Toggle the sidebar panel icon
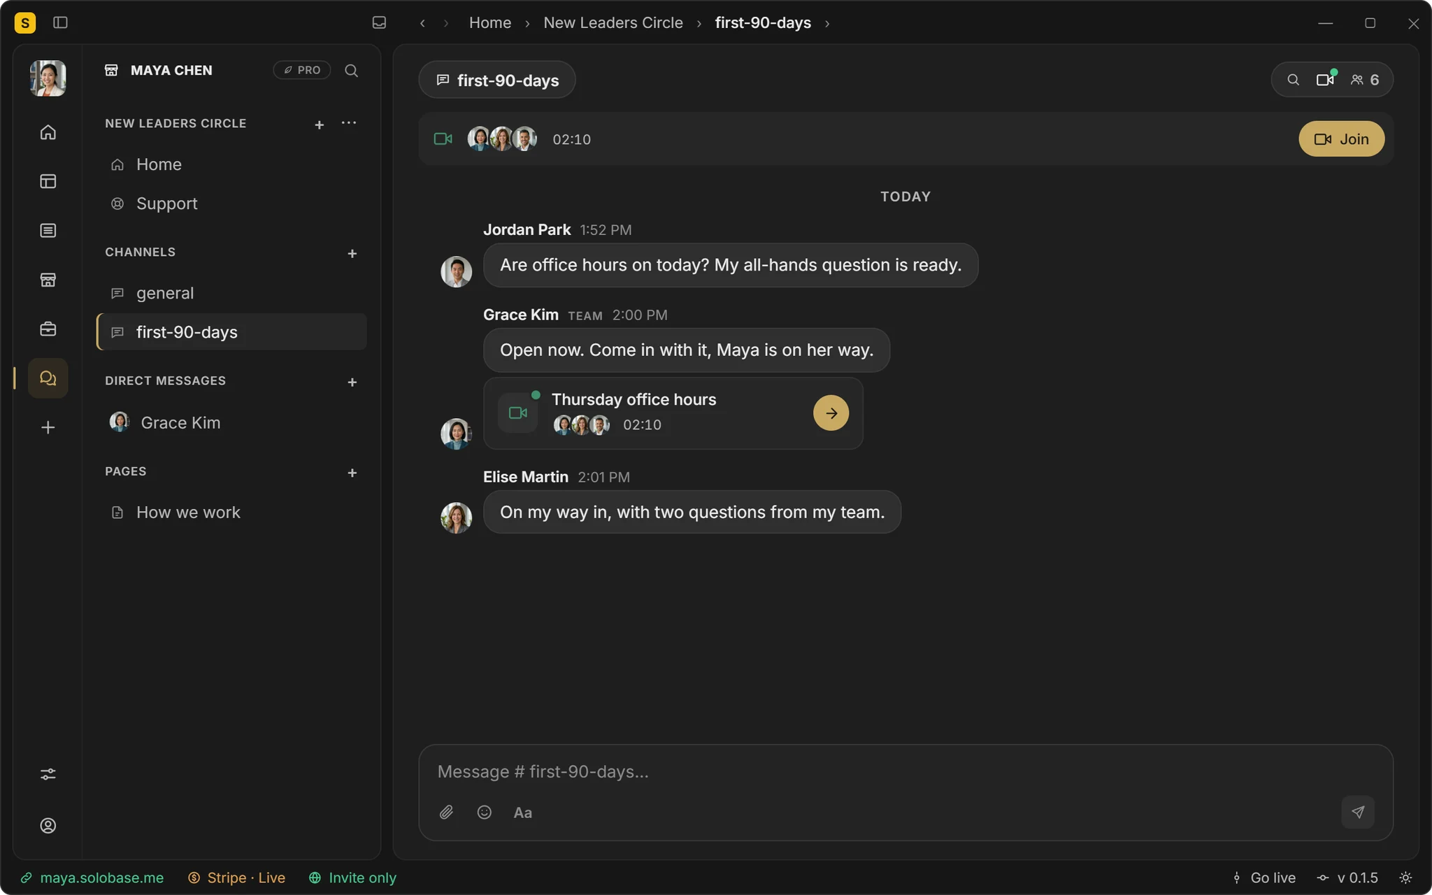Viewport: 1432px width, 895px height. [x=60, y=22]
